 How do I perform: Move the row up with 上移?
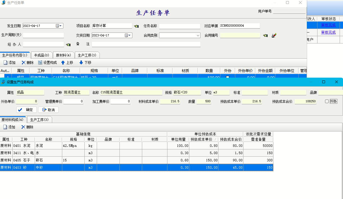67,63
